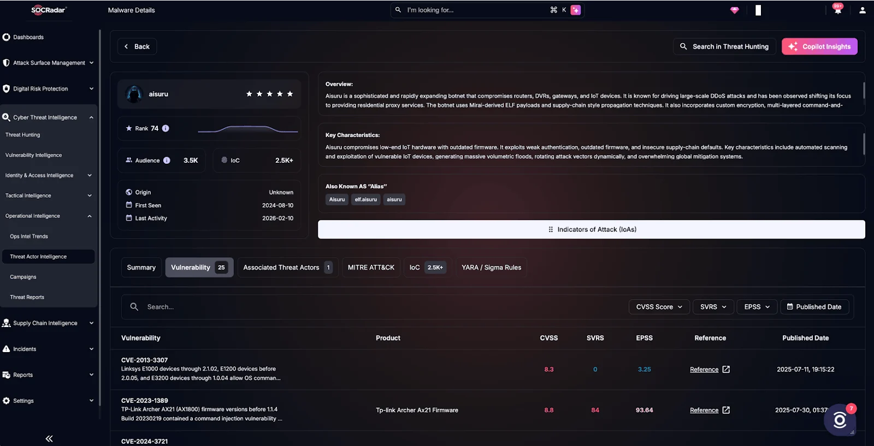
Task: Click Search in Threat Hunting button
Action: pos(724,46)
